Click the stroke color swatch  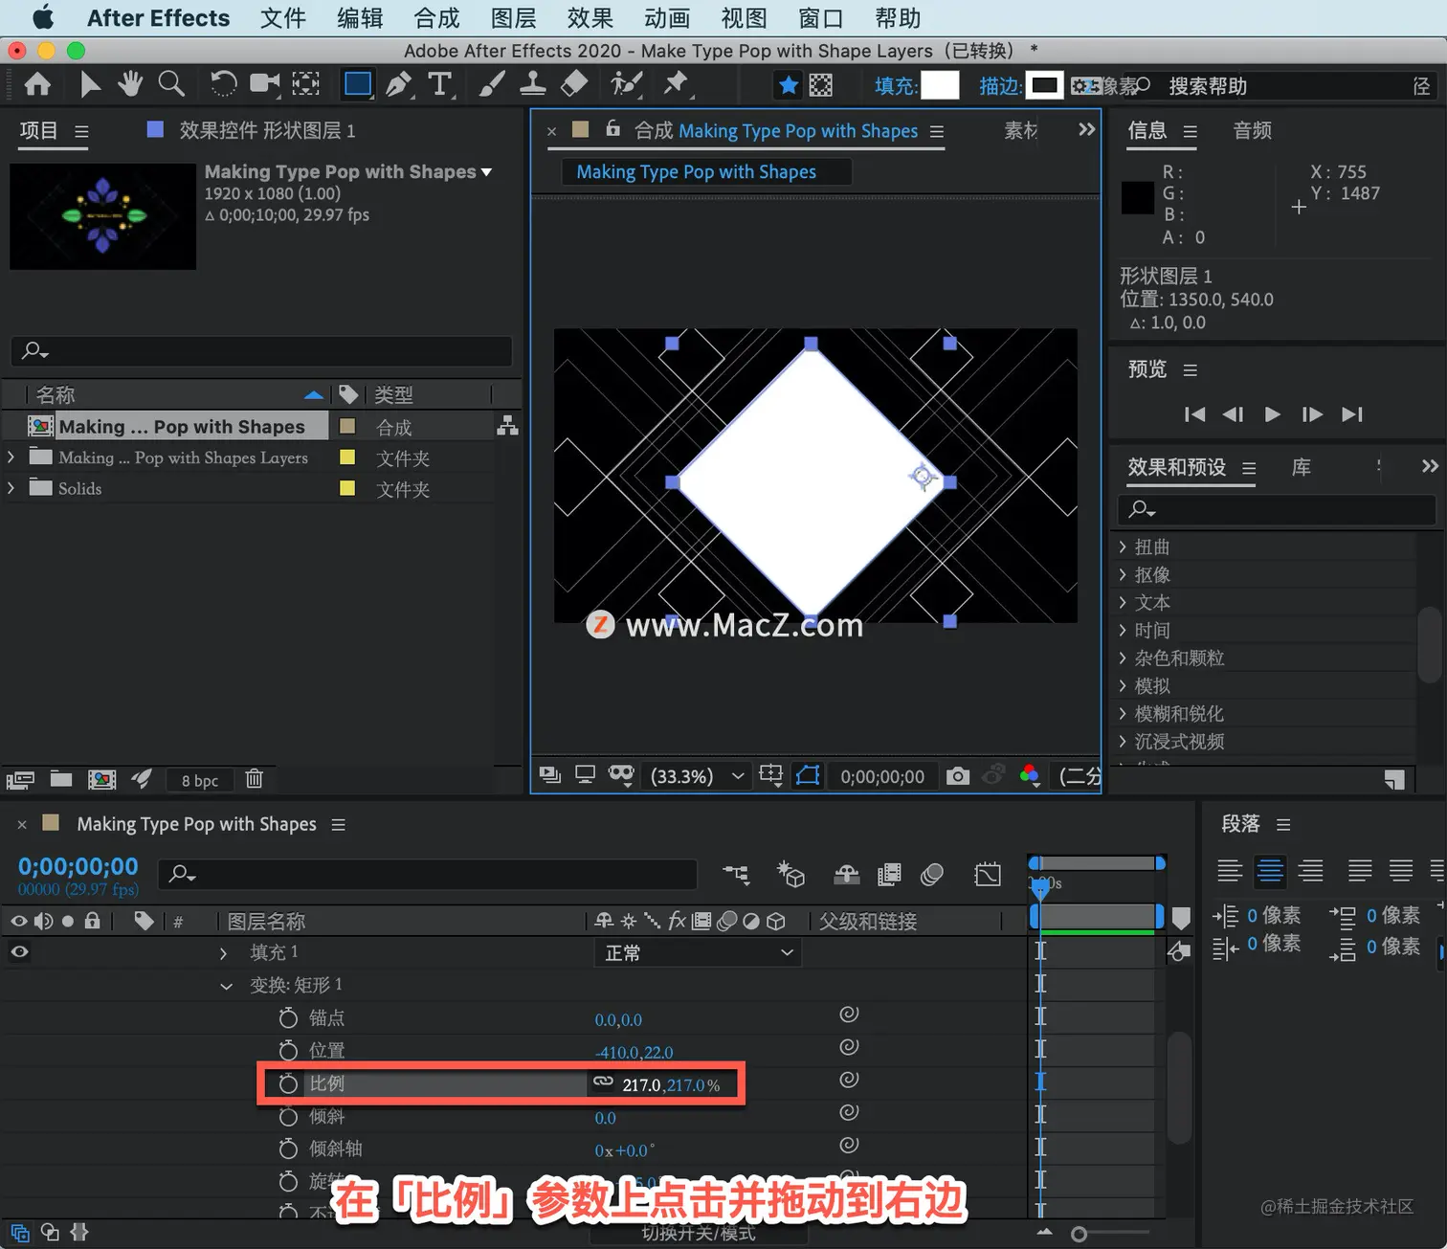tap(1044, 86)
